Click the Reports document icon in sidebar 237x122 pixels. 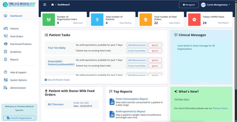pos(5,59)
